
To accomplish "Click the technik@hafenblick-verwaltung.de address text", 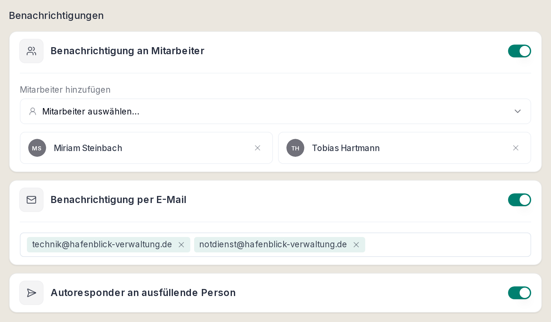I will [102, 244].
